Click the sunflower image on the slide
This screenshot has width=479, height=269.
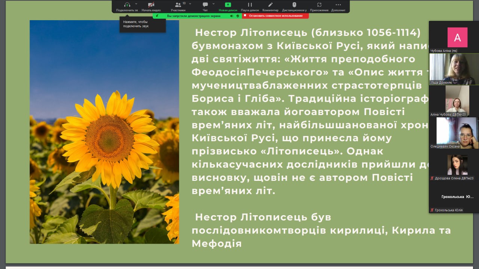[104, 132]
